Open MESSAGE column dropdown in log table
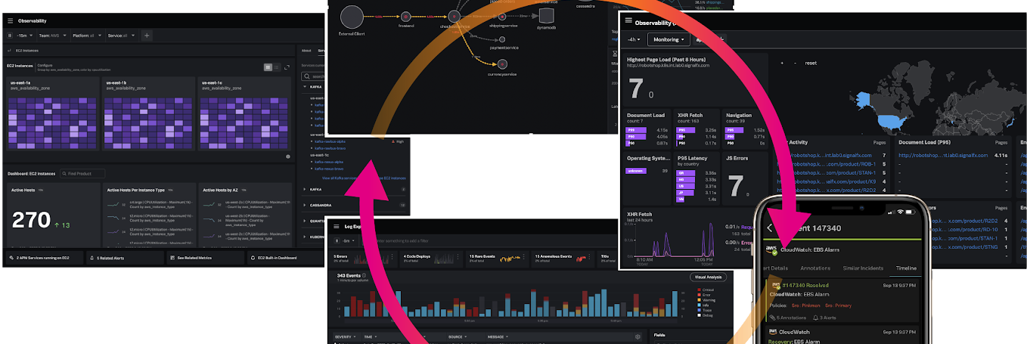1027x344 pixels. click(498, 336)
